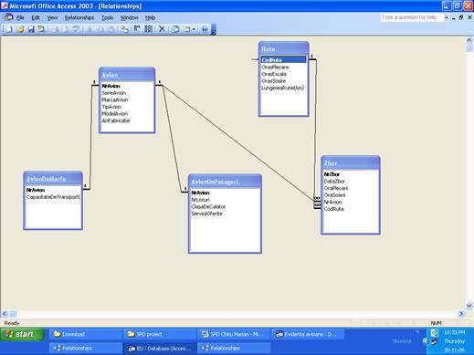Click Show Direct Relationships icon

[x=137, y=29]
